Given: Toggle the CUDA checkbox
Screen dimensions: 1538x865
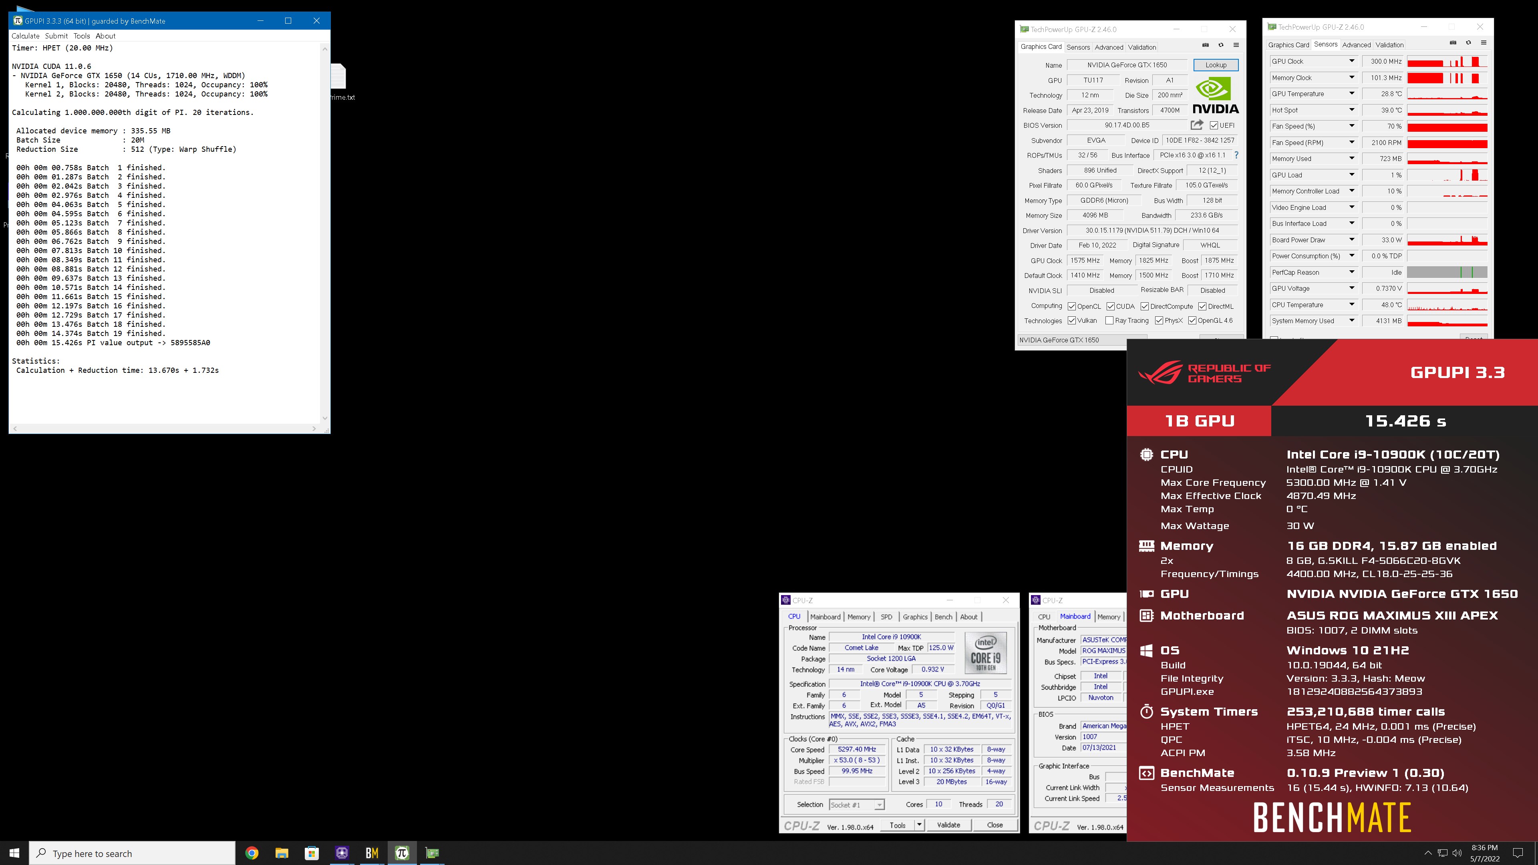Looking at the screenshot, I should pos(1111,306).
